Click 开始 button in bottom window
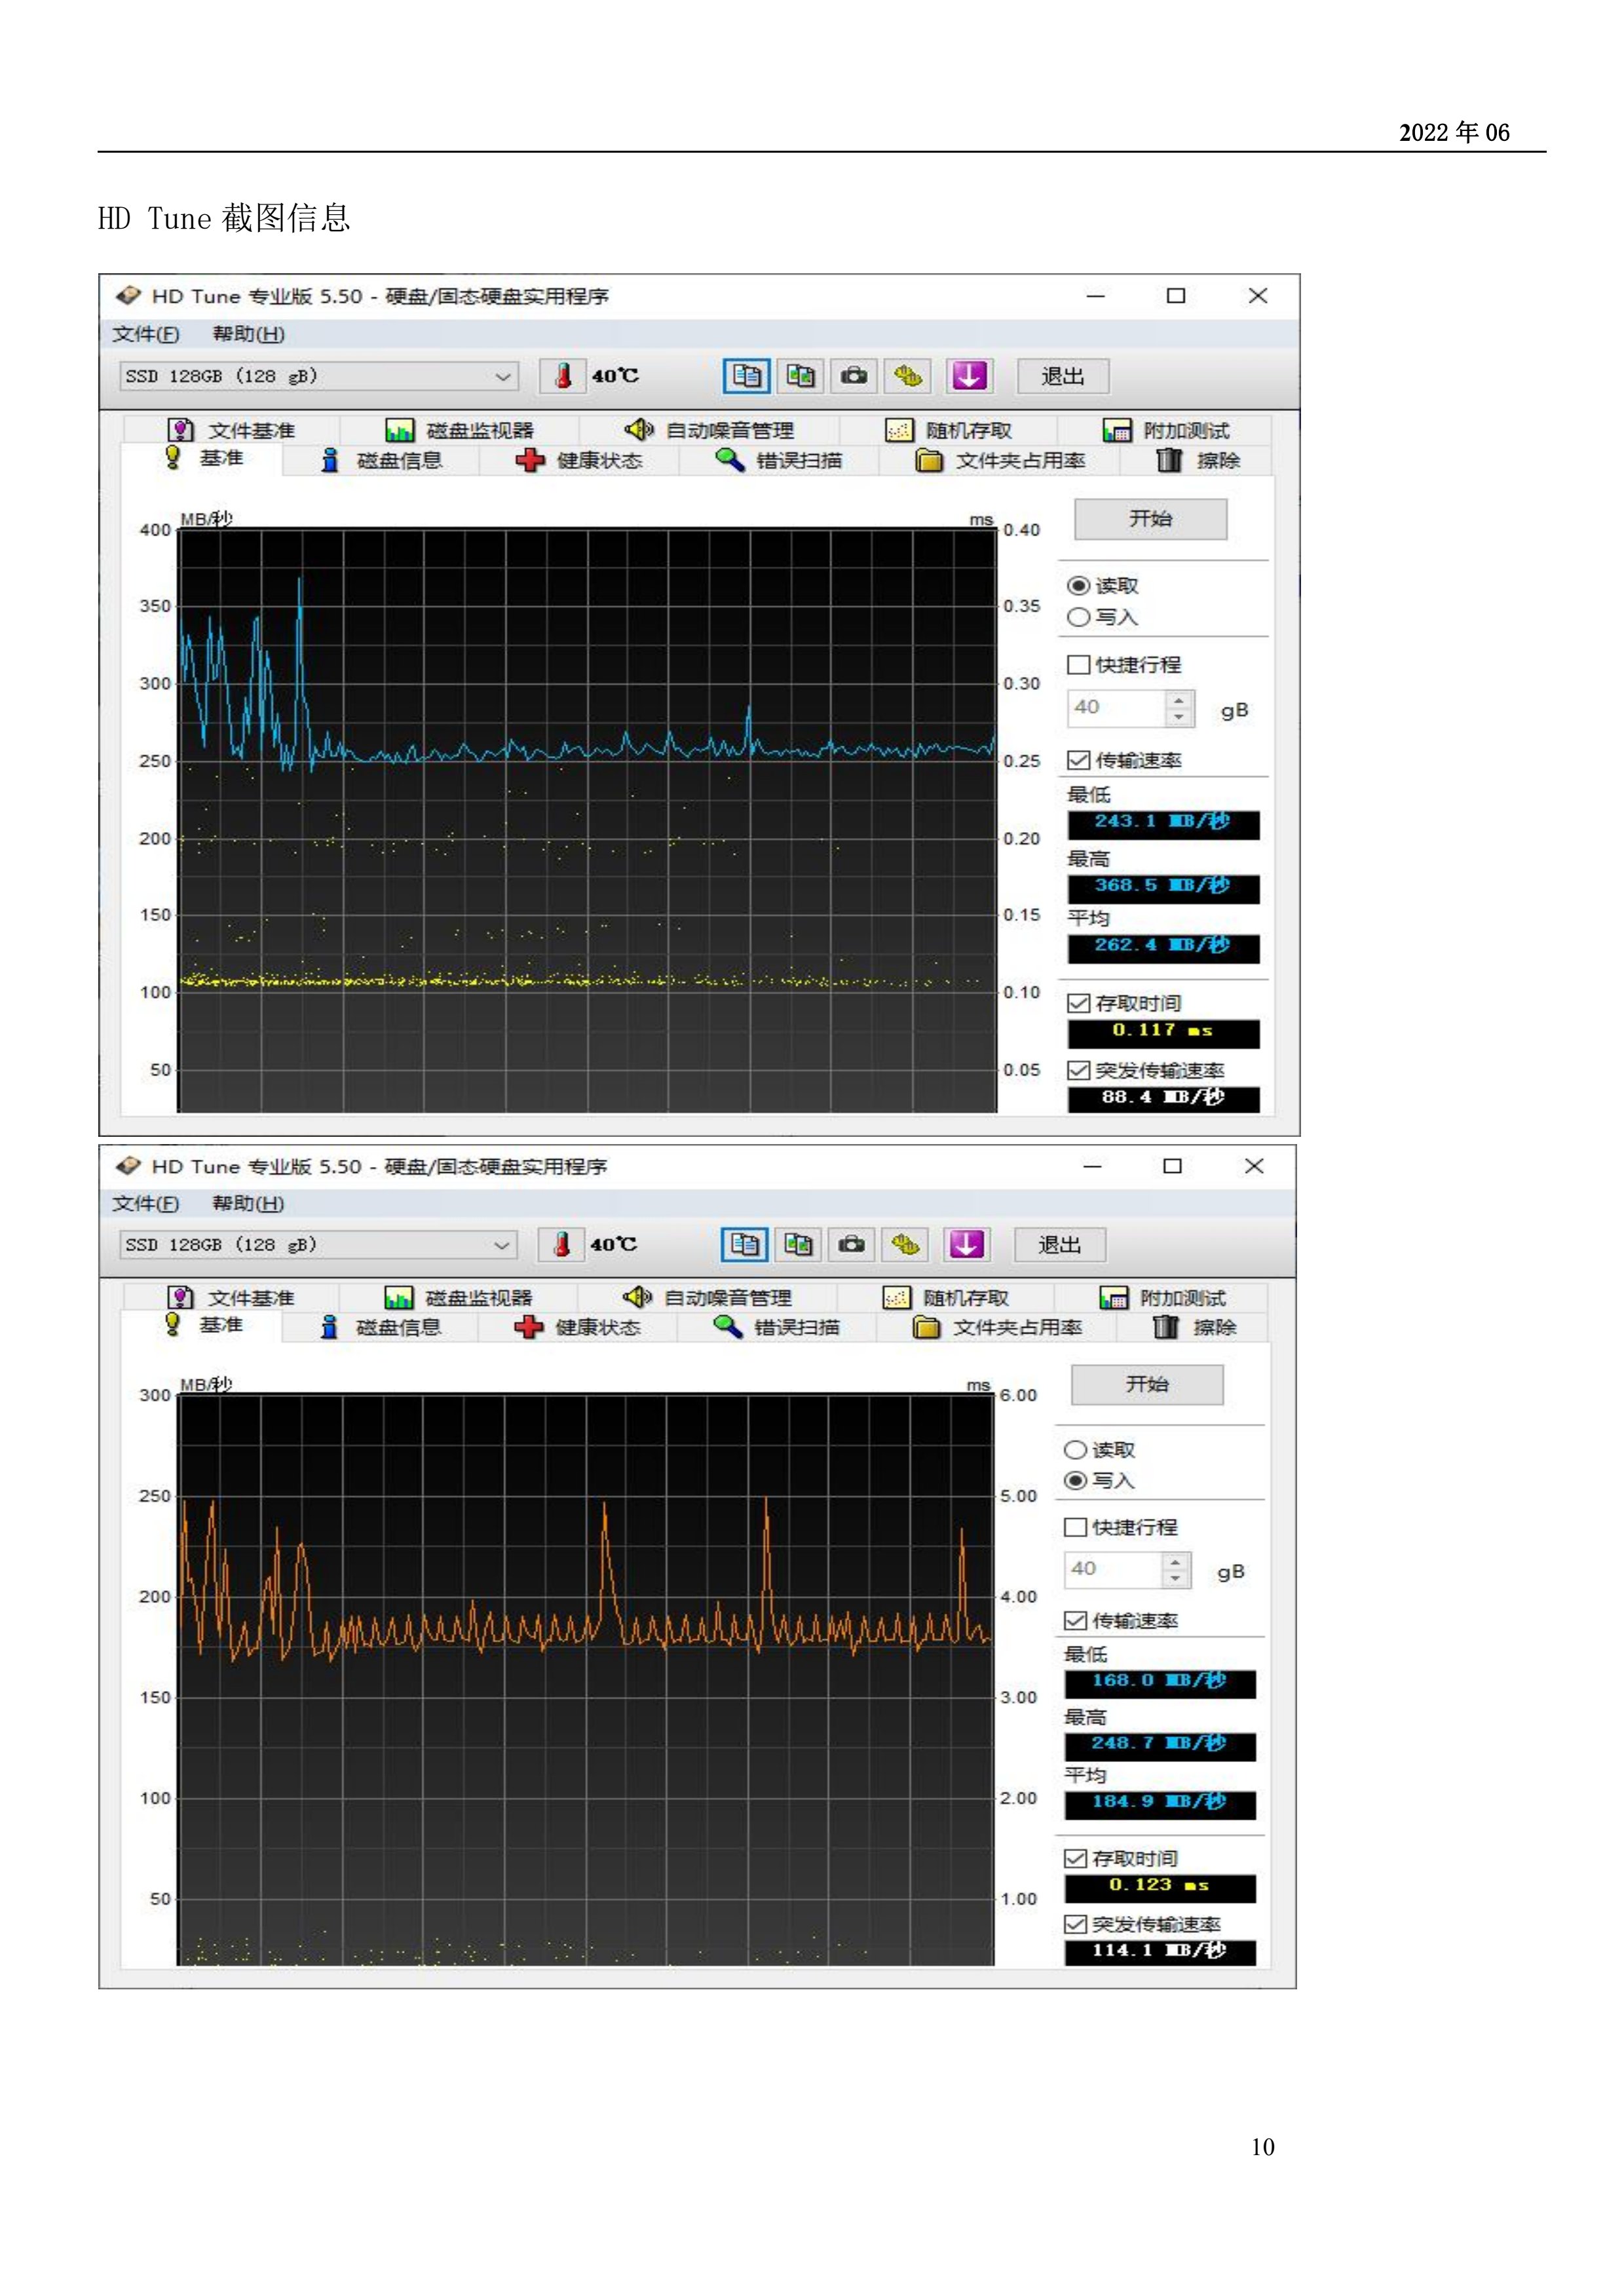Image resolution: width=1624 pixels, height=2296 pixels. 1147,1384
